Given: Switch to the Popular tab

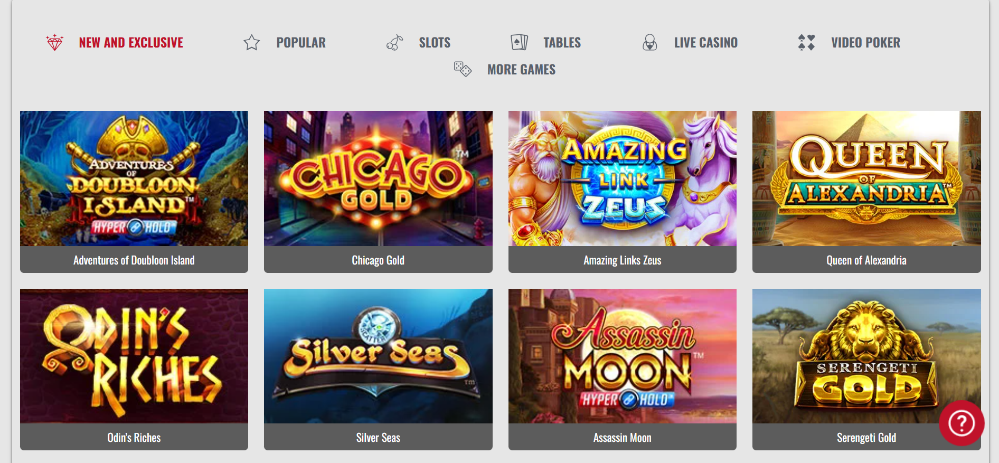Looking at the screenshot, I should pos(301,43).
